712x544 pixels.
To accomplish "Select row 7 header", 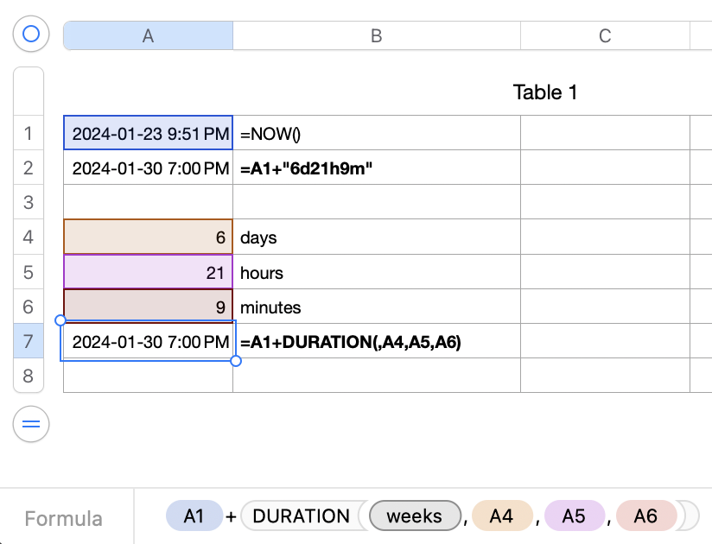I will coord(29,341).
